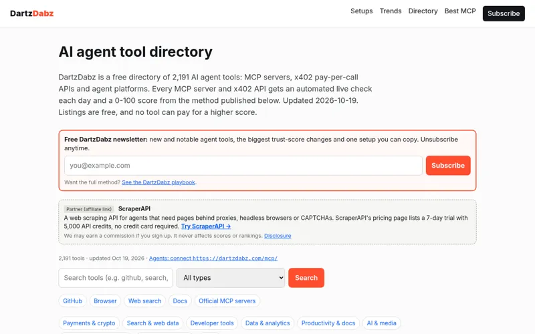Open the Agents connect MCP URL link

coord(213,259)
